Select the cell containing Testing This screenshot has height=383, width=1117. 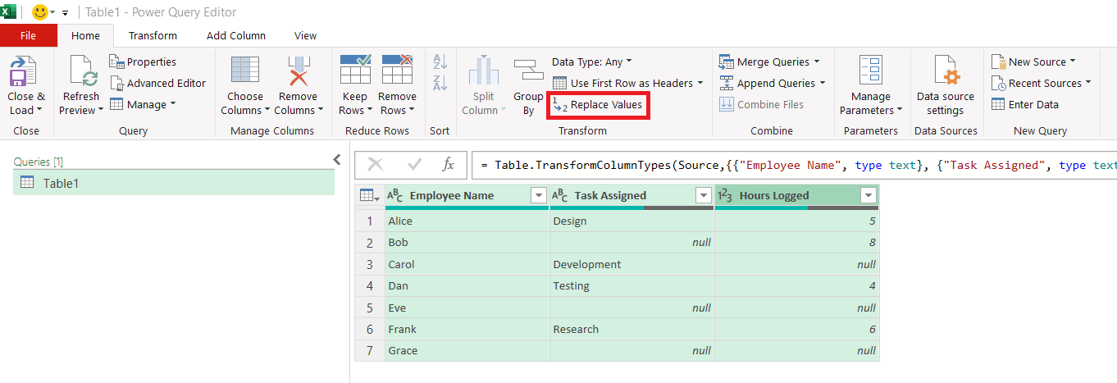[631, 285]
